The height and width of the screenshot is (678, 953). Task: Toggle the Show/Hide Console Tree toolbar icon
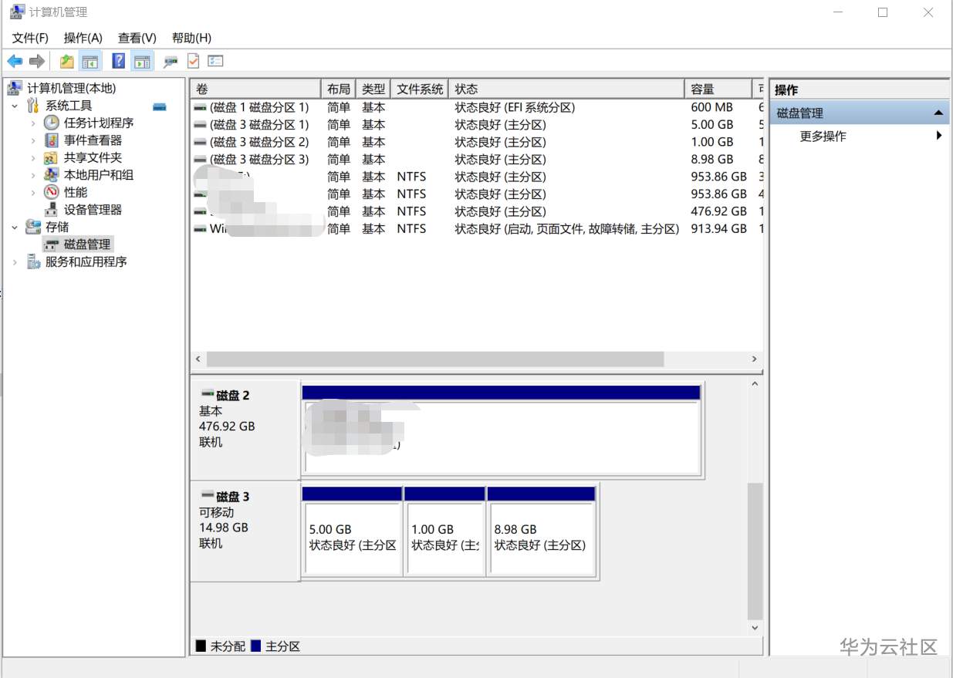tap(90, 61)
